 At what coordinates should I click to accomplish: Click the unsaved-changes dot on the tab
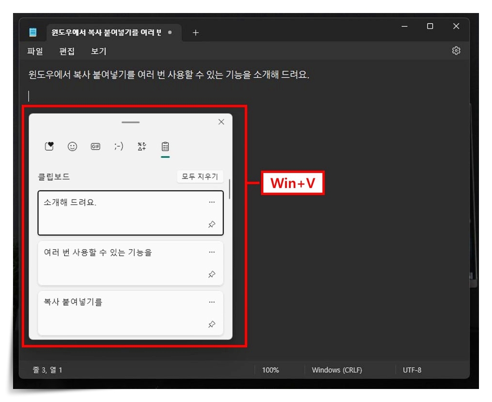[x=170, y=32]
